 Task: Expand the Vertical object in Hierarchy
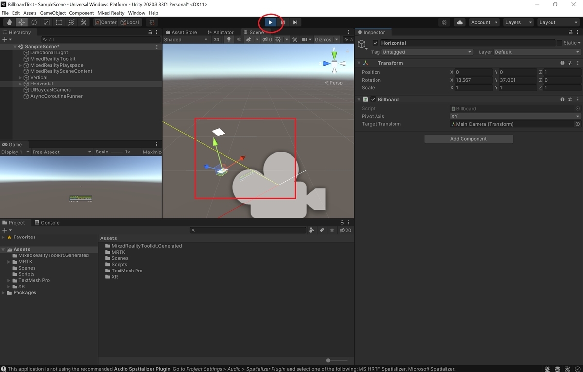[20, 78]
